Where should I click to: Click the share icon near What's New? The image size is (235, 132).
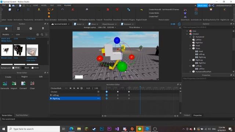coord(213,5)
